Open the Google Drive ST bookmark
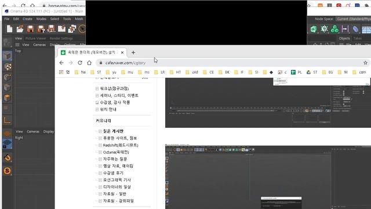The width and height of the screenshot is (371, 209). pyautogui.click(x=312, y=72)
